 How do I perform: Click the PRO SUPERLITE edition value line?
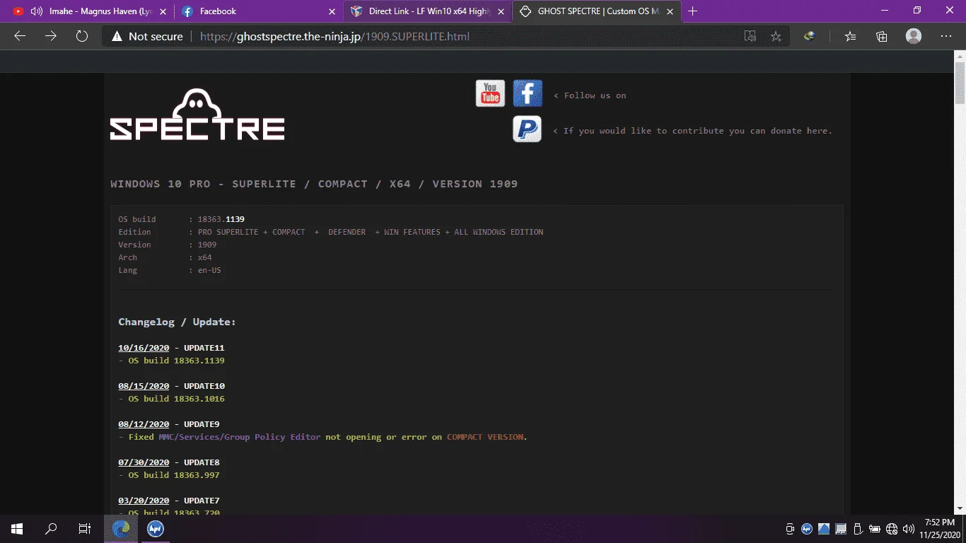click(x=371, y=232)
